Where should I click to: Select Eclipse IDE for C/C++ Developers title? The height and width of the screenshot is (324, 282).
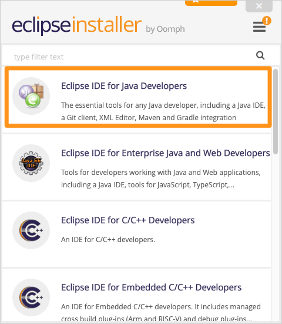128,220
